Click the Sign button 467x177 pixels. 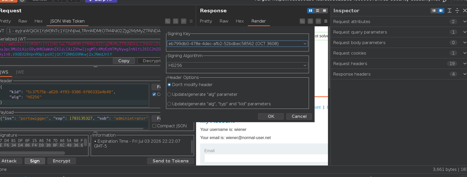click(x=35, y=161)
